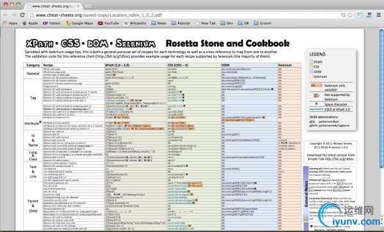This screenshot has width=384, height=232.
Task: Click the 'Attribute' category cell
Action: click(x=33, y=123)
